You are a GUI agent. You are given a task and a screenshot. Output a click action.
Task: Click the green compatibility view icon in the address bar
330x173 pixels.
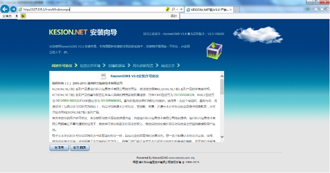(x=168, y=9)
